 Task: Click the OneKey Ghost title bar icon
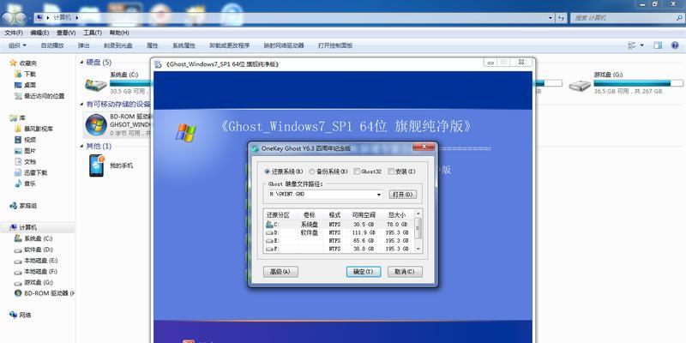pyautogui.click(x=256, y=148)
